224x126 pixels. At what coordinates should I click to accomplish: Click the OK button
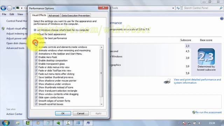(x=63, y=113)
